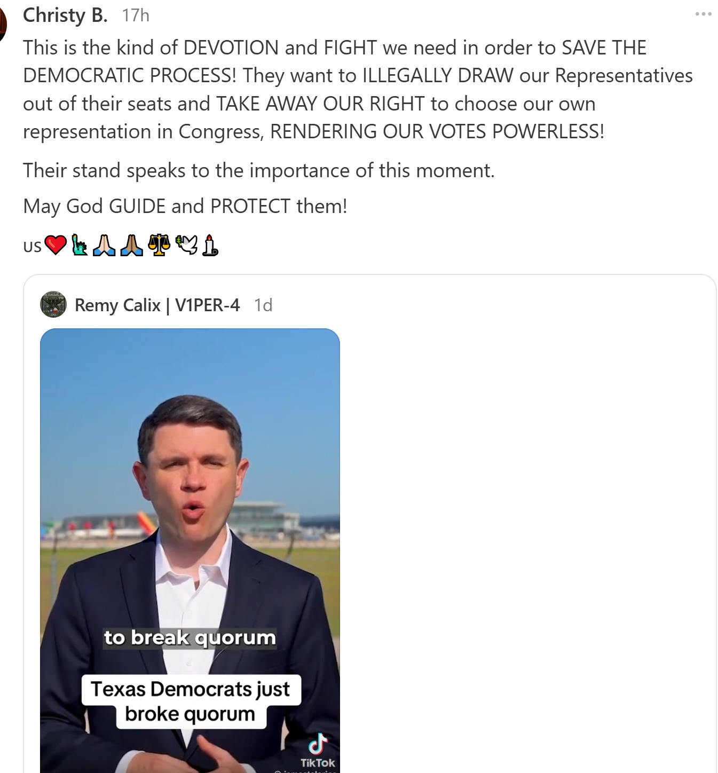This screenshot has height=773, width=718.
Task: Click Christy B.'s avatar at left edge
Action: coord(2,24)
